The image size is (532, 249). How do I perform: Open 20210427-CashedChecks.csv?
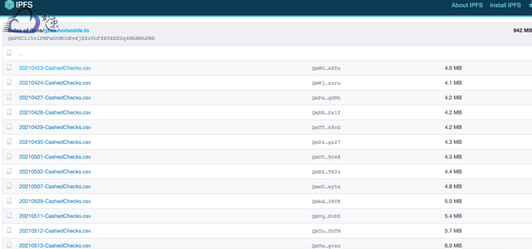55,97
